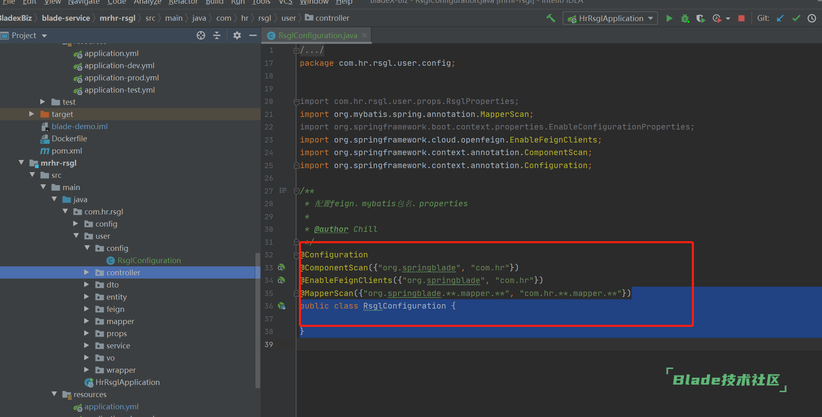Click the gutter bean icon on line 33
The image size is (822, 417).
281,268
